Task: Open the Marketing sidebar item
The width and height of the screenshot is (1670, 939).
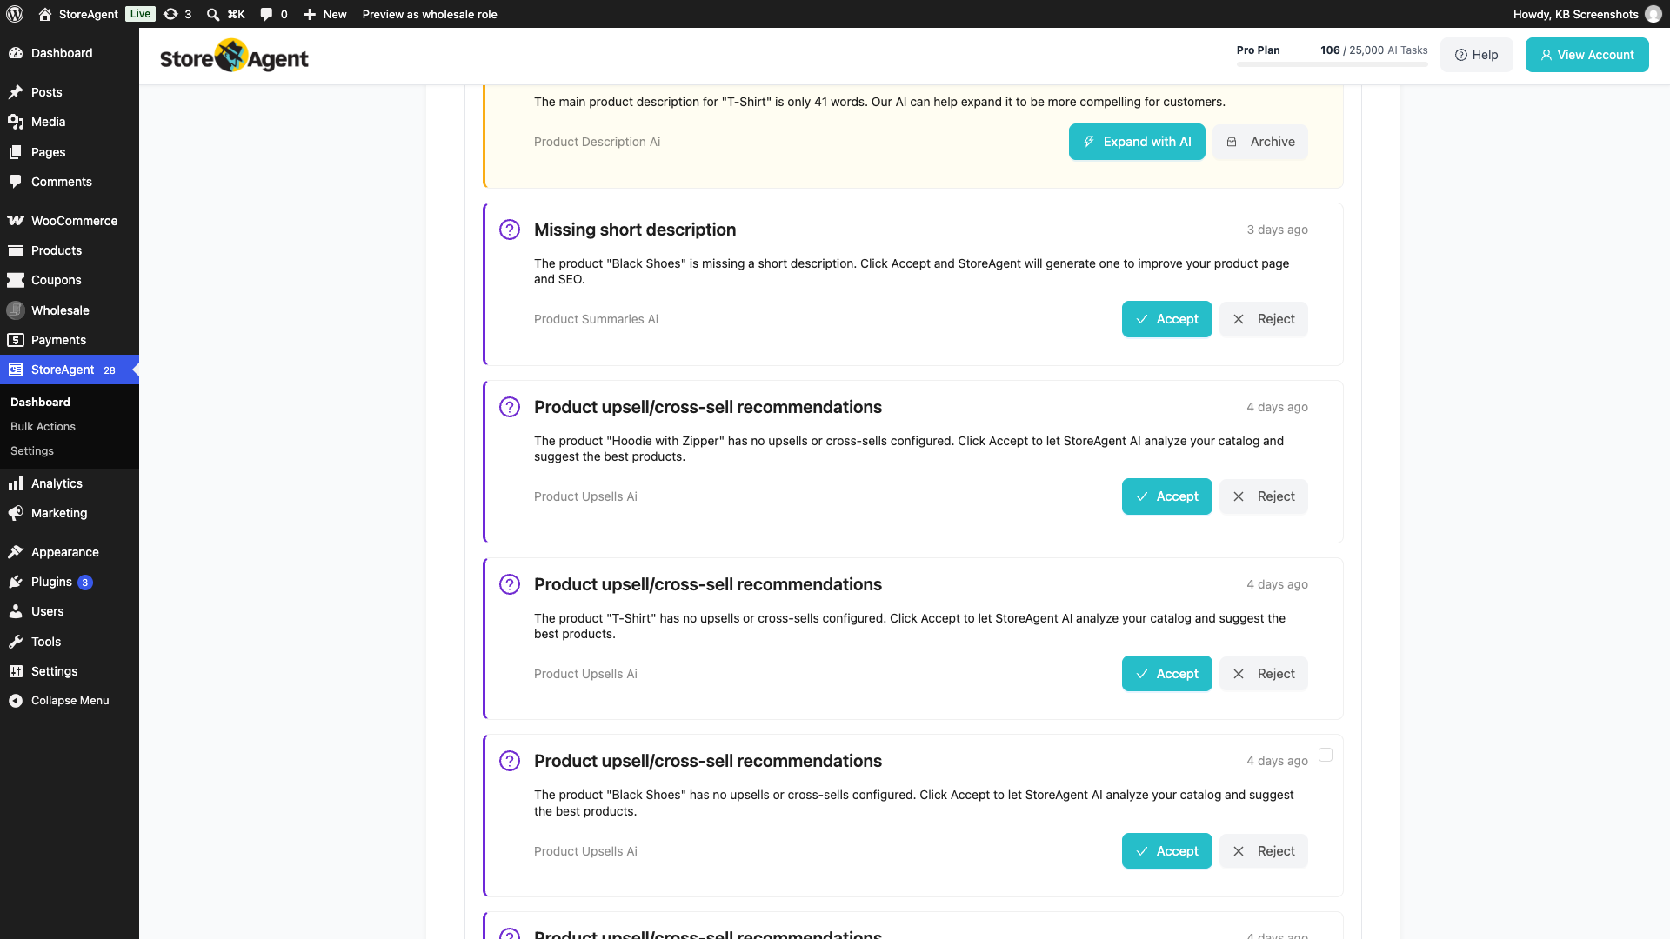Action: (x=70, y=513)
